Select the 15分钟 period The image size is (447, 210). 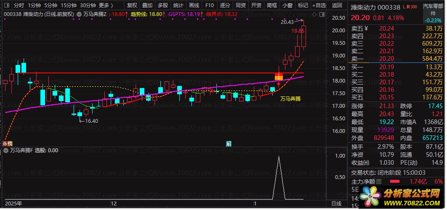(x=69, y=5)
